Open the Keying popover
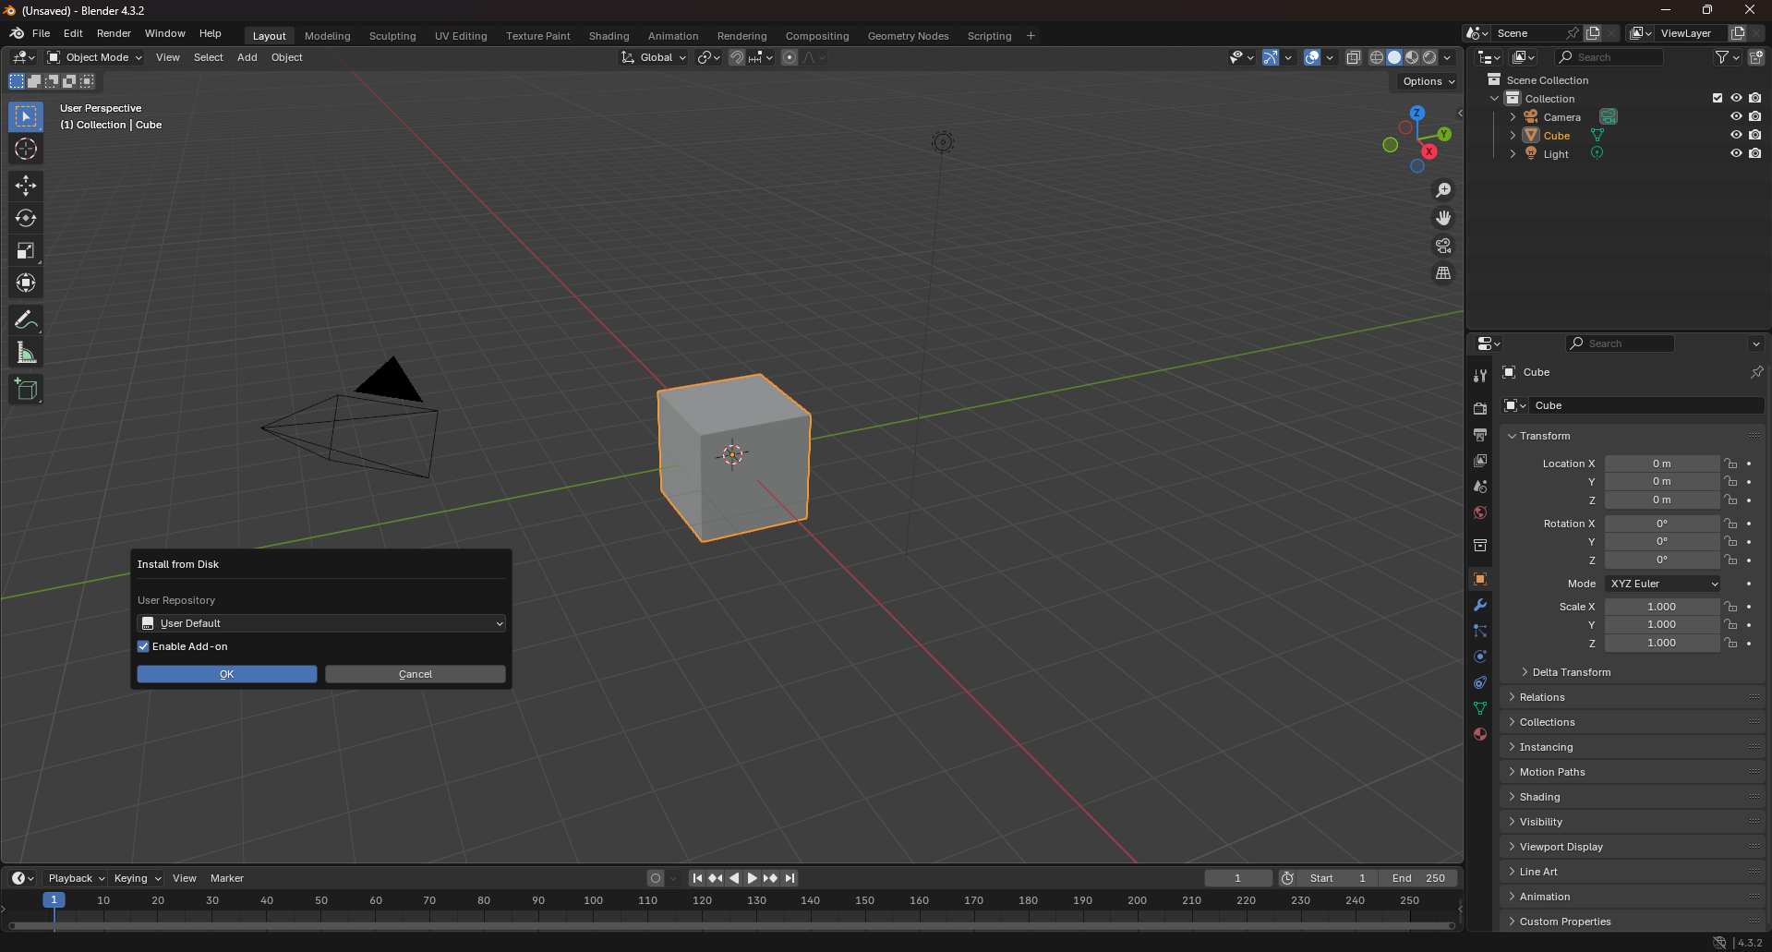Screen dimensions: 1772x952 coord(137,878)
